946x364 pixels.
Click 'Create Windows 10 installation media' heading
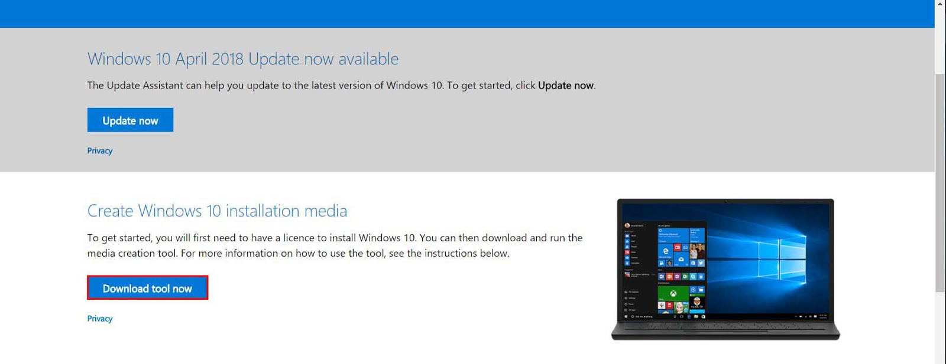(217, 211)
